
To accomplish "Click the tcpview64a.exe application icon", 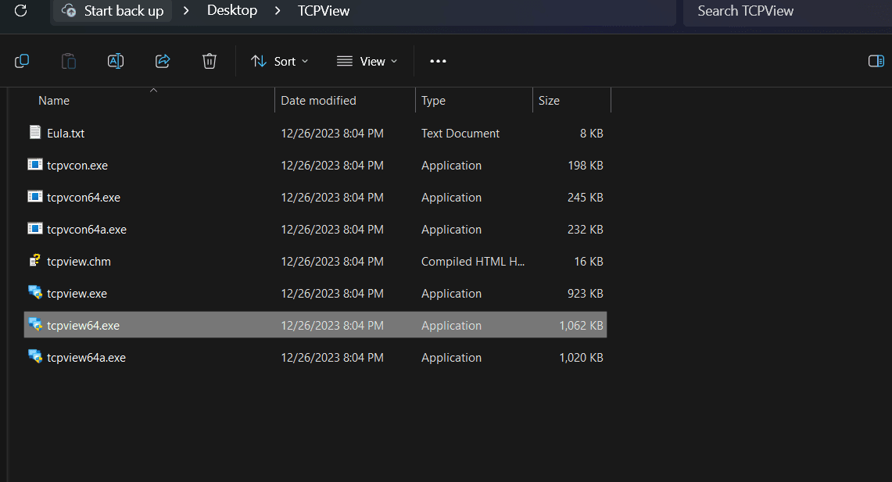I will click(x=34, y=356).
